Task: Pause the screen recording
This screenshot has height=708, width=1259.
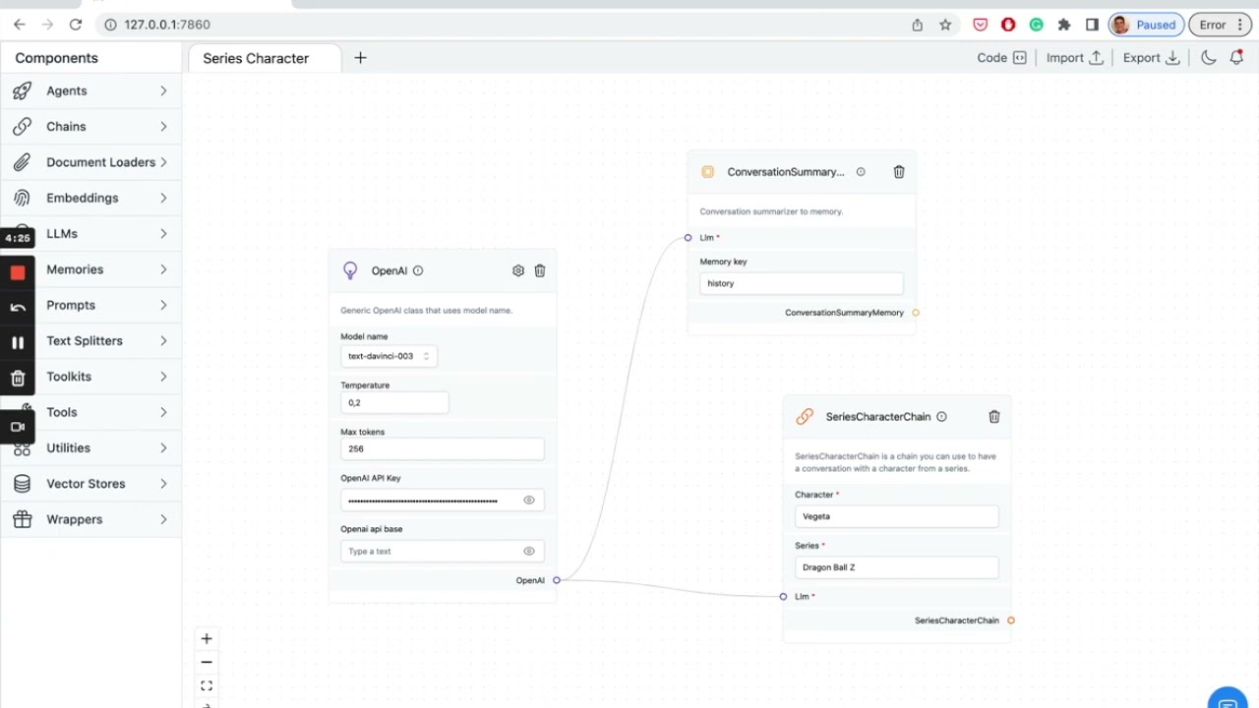Action: 18,342
